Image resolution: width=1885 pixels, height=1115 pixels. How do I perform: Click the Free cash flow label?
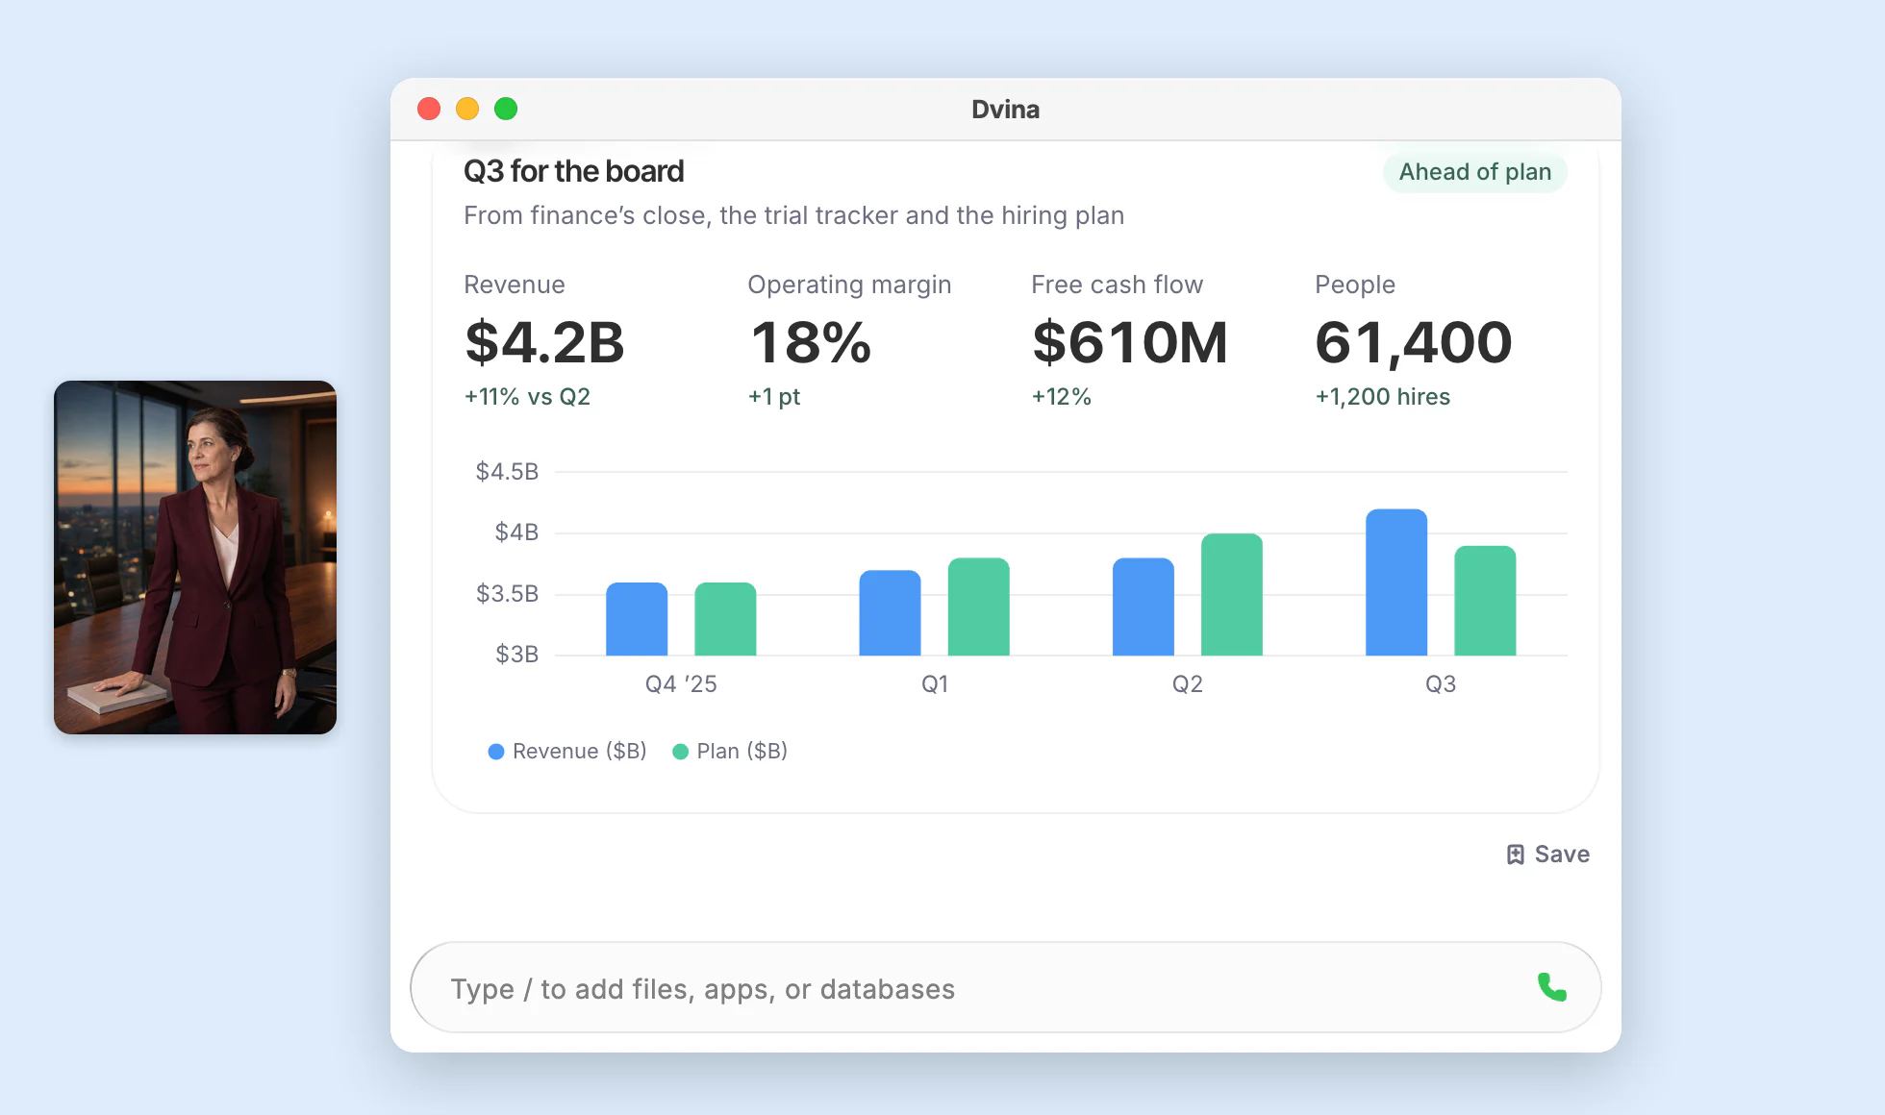click(x=1118, y=285)
